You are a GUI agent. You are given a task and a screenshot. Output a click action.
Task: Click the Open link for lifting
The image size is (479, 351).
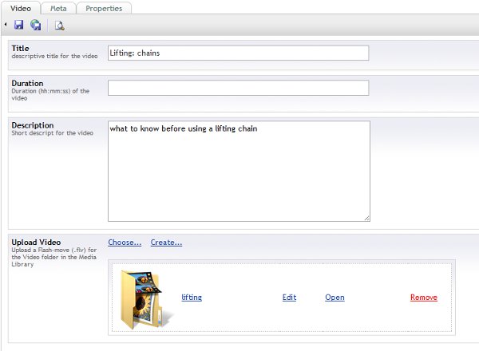click(x=335, y=297)
